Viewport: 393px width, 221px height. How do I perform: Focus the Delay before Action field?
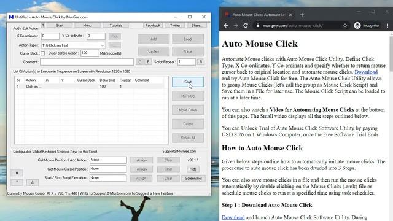(90, 53)
